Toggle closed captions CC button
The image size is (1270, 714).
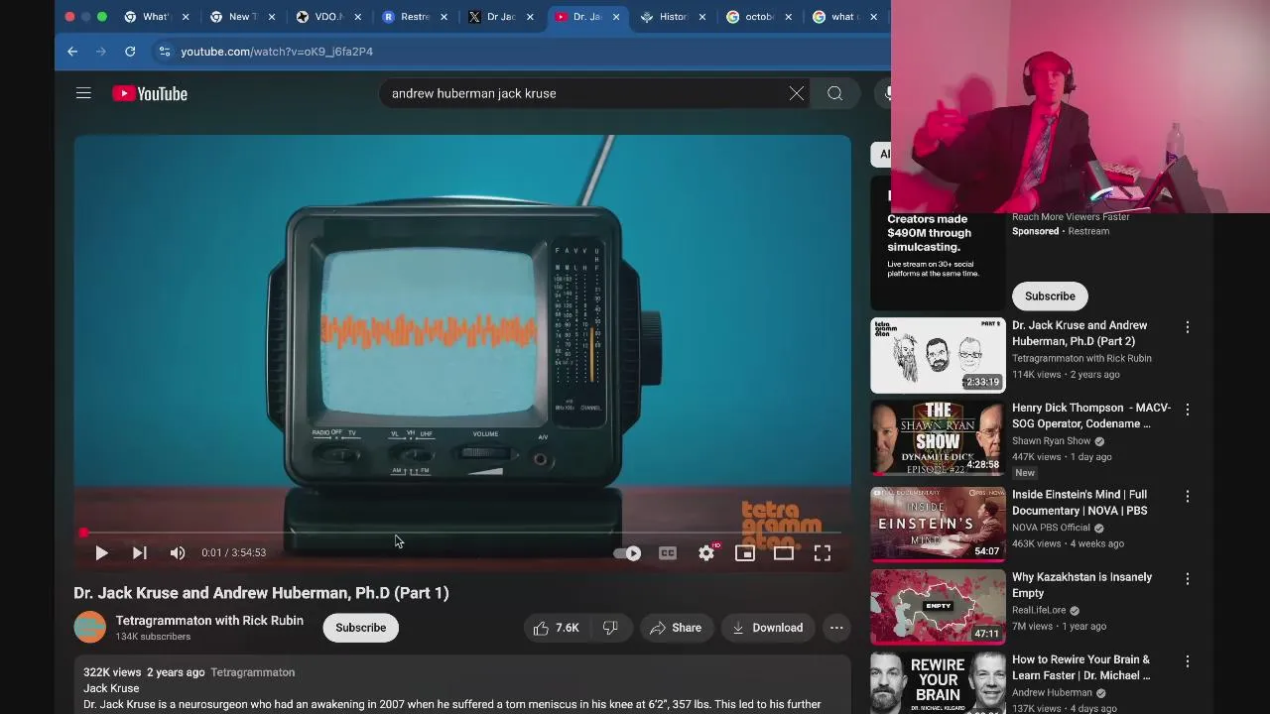pyautogui.click(x=668, y=553)
